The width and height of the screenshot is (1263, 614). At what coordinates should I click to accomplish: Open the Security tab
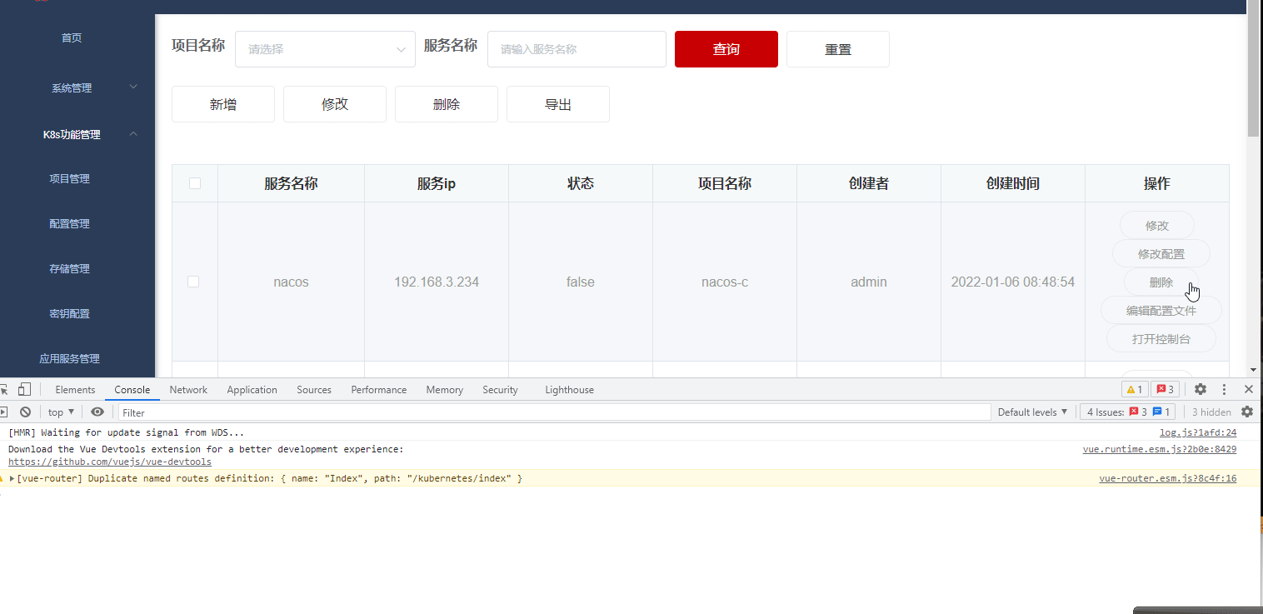pyautogui.click(x=500, y=389)
